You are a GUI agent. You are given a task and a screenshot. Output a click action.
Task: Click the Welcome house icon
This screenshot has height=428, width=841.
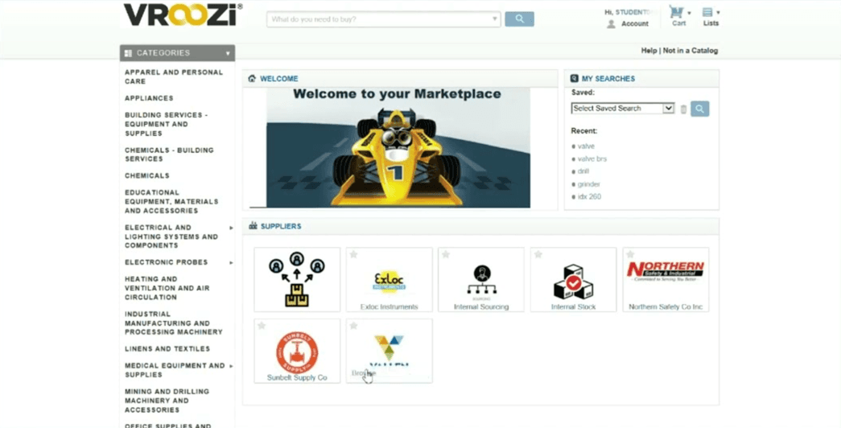point(252,78)
